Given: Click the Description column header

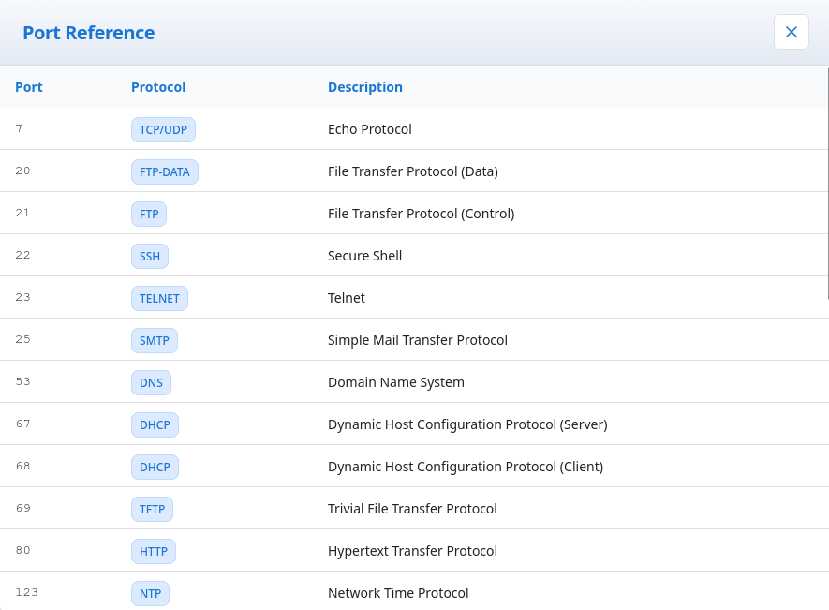Looking at the screenshot, I should [364, 87].
